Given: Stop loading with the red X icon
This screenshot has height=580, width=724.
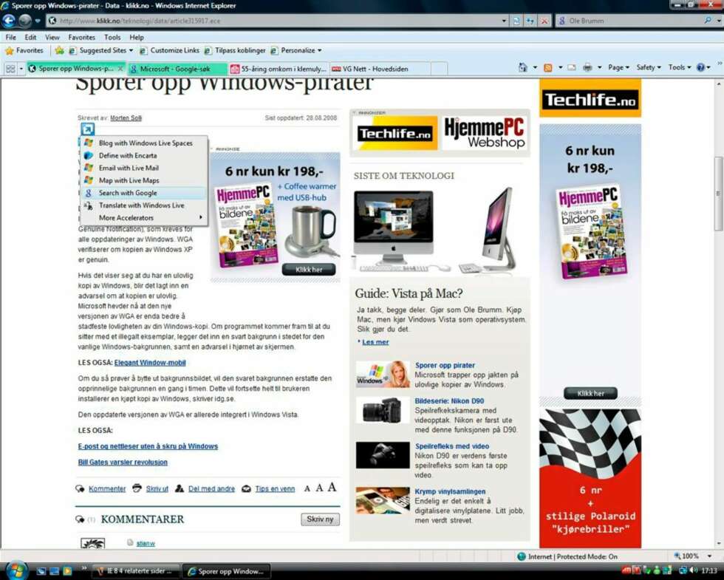Looking at the screenshot, I should tap(545, 21).
